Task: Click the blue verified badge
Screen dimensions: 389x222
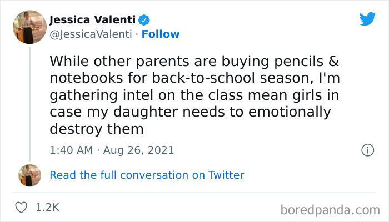Action: 144,21
